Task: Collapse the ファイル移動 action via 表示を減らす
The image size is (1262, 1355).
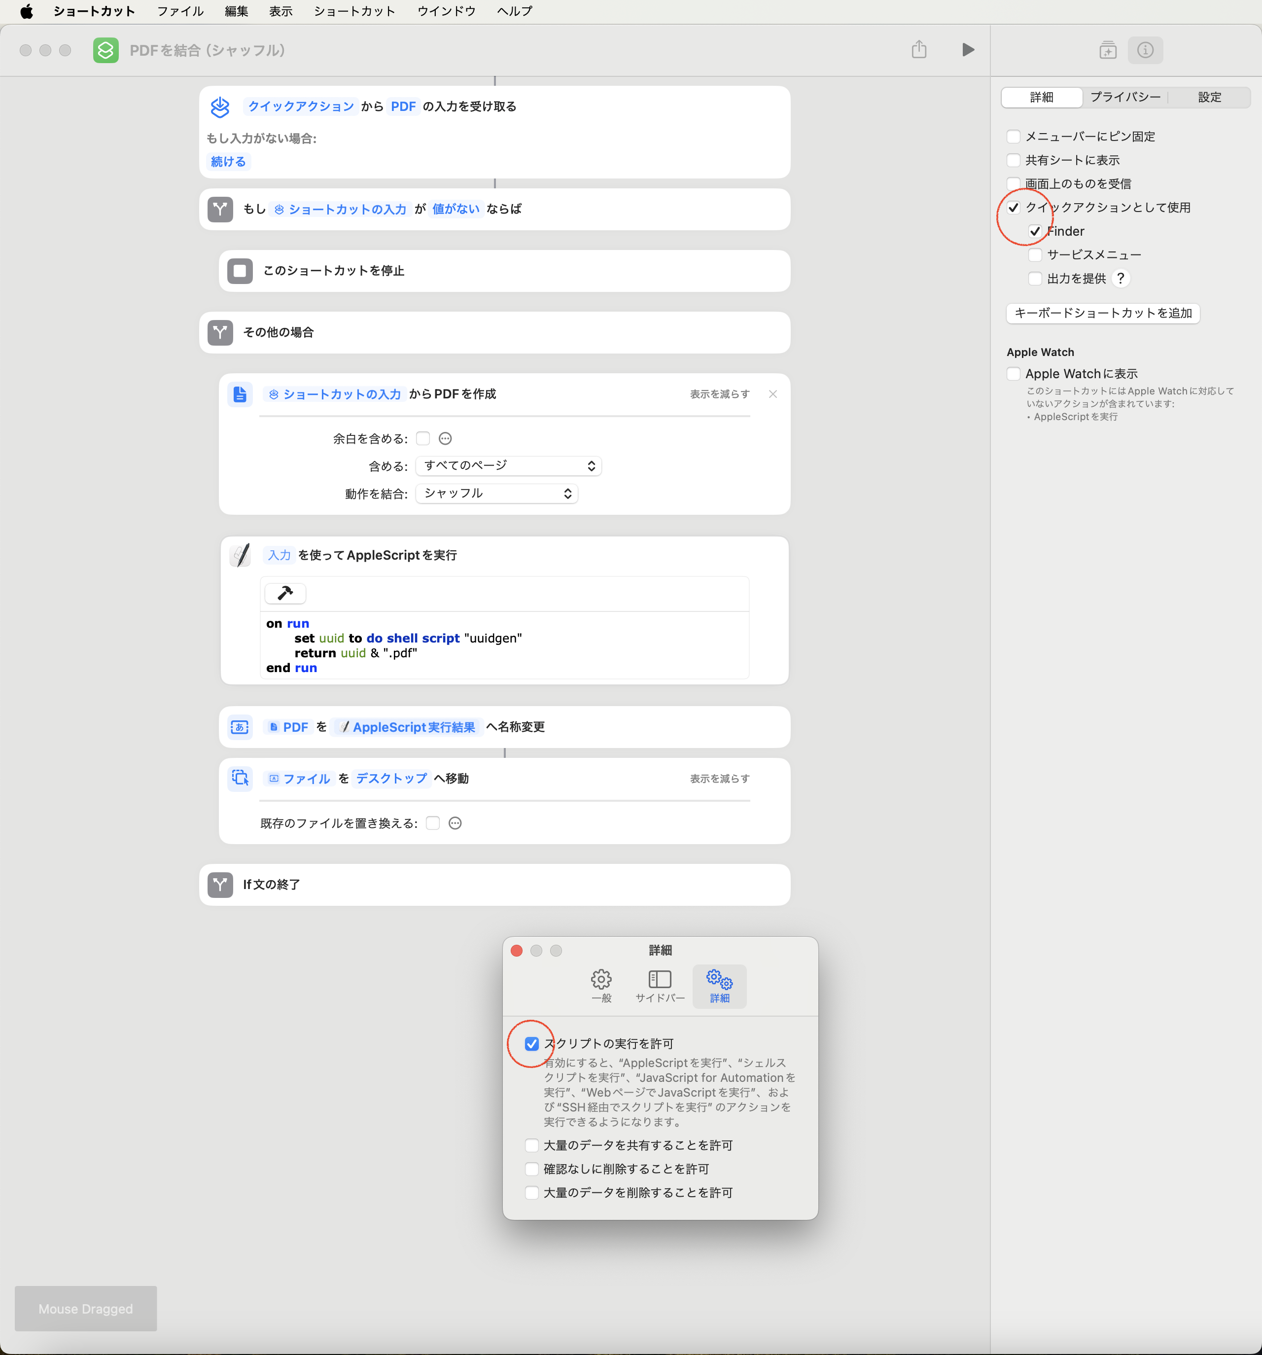Action: click(x=719, y=779)
